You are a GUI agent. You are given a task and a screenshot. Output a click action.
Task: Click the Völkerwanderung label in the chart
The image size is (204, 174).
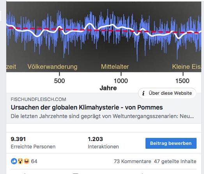(52, 67)
